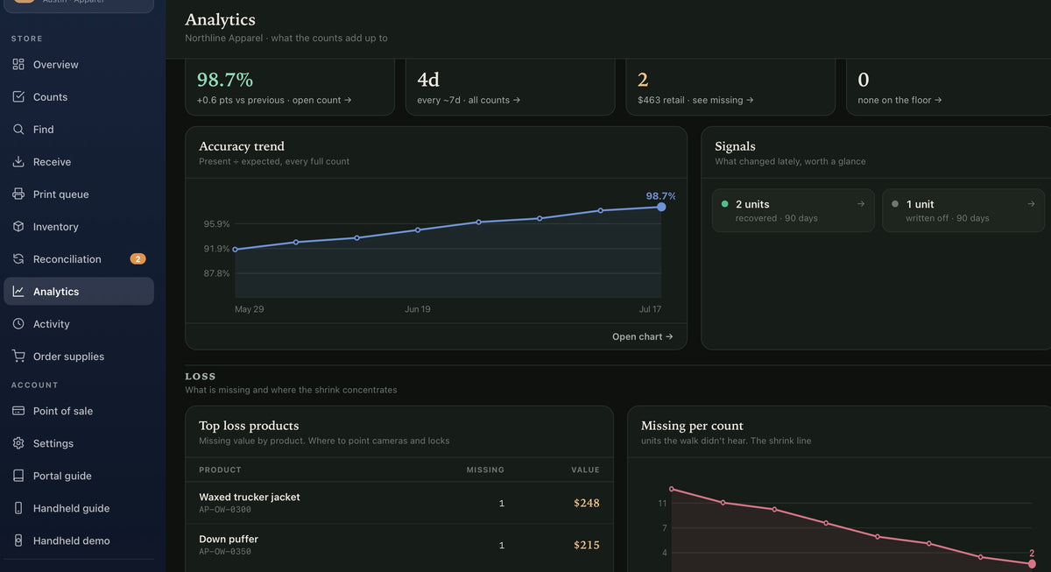Click the Missing per count heading
Viewport: 1051px width, 572px height.
[x=692, y=426]
